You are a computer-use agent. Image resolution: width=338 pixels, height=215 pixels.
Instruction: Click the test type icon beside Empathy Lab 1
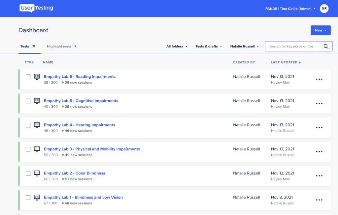[x=37, y=198]
